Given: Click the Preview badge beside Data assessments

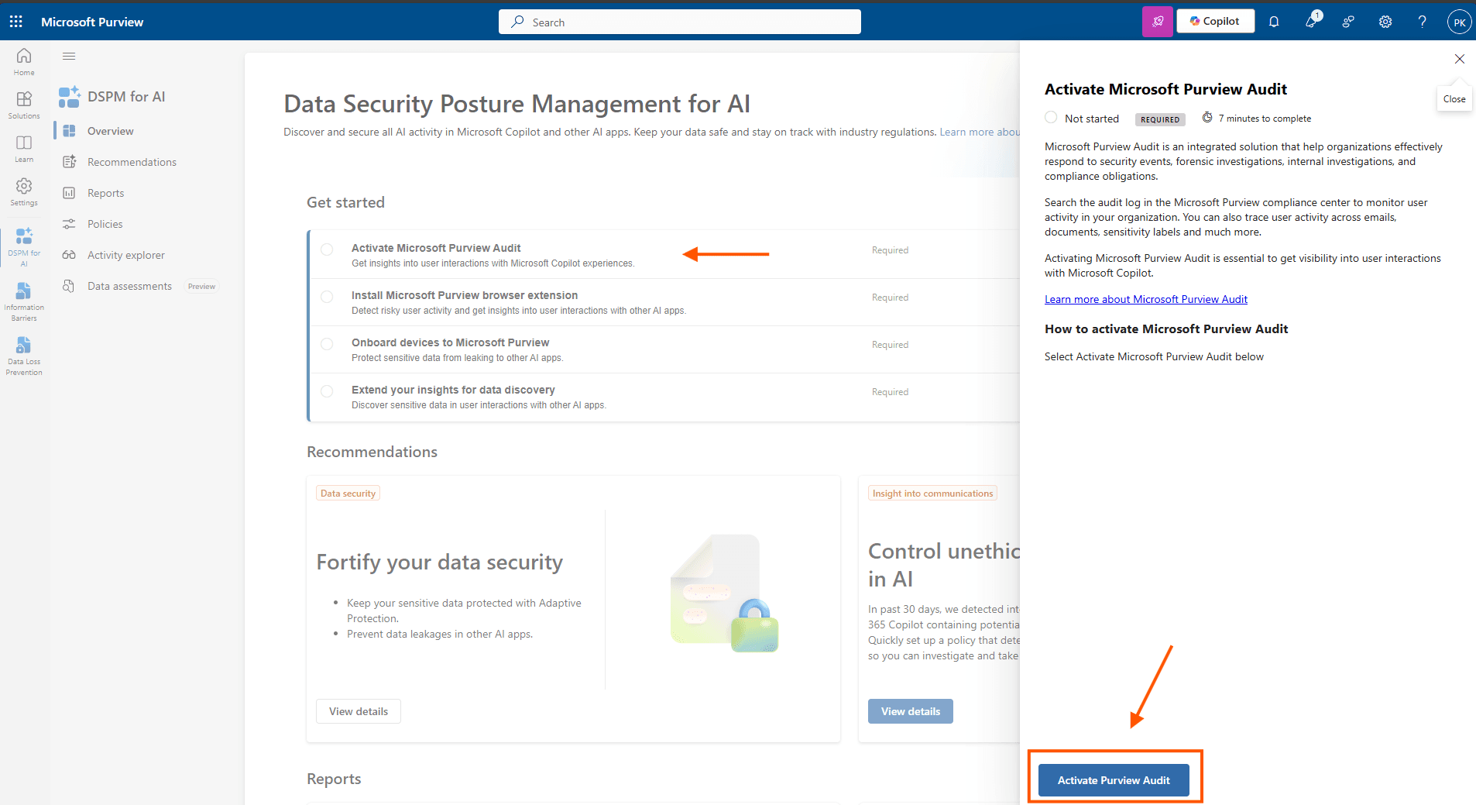Looking at the screenshot, I should pos(201,287).
